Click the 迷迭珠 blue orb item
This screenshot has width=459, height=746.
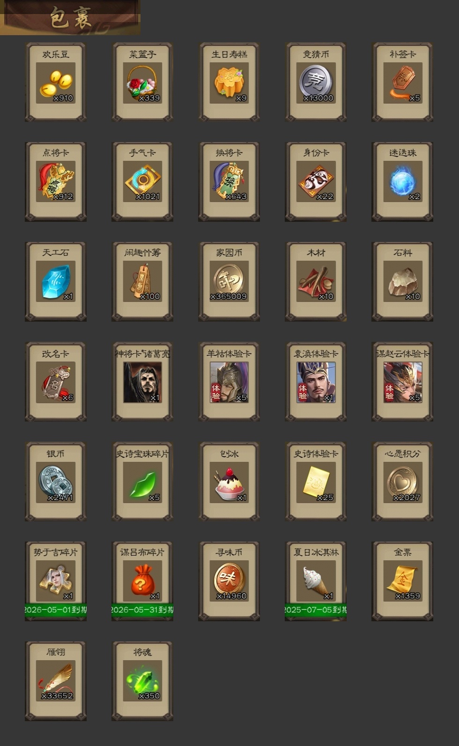(402, 181)
